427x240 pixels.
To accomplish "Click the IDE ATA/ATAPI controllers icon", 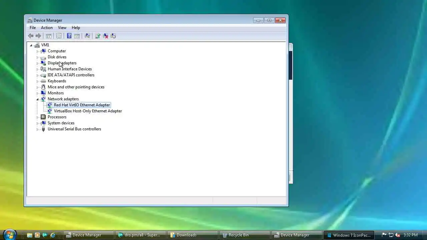I will 43,75.
